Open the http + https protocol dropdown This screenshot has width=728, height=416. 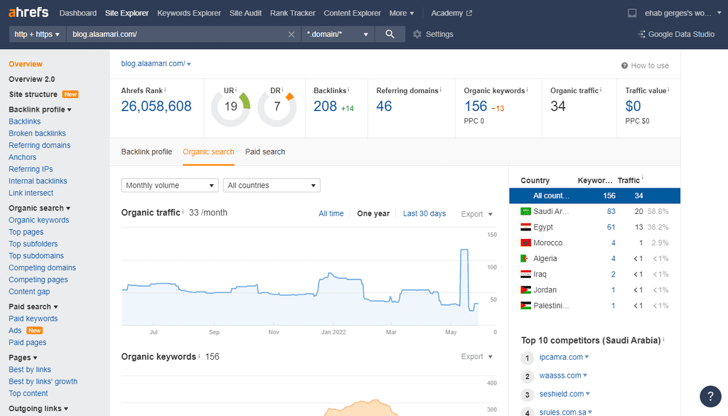click(x=37, y=34)
